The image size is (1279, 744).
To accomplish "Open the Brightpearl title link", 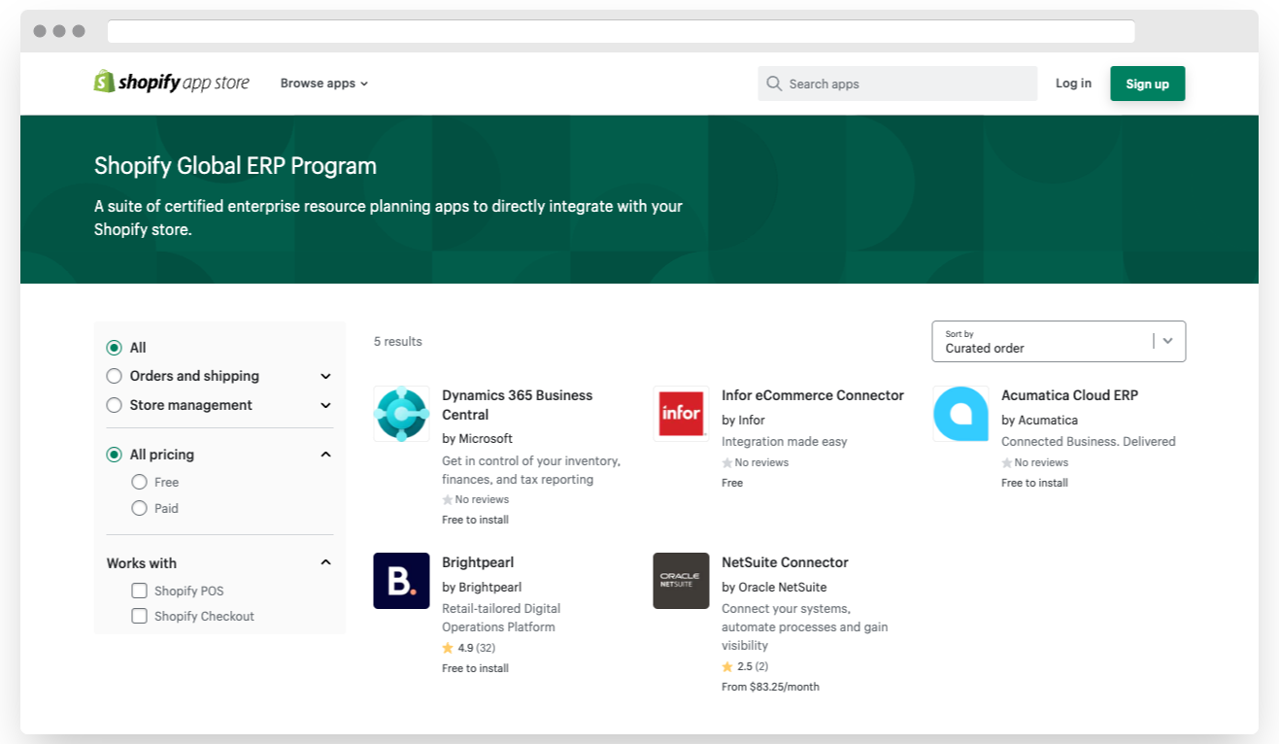I will [478, 562].
